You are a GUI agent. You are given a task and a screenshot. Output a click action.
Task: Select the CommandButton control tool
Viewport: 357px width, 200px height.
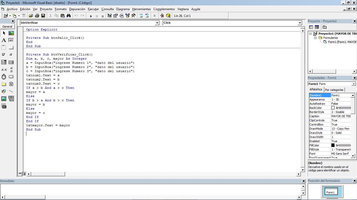11,48
